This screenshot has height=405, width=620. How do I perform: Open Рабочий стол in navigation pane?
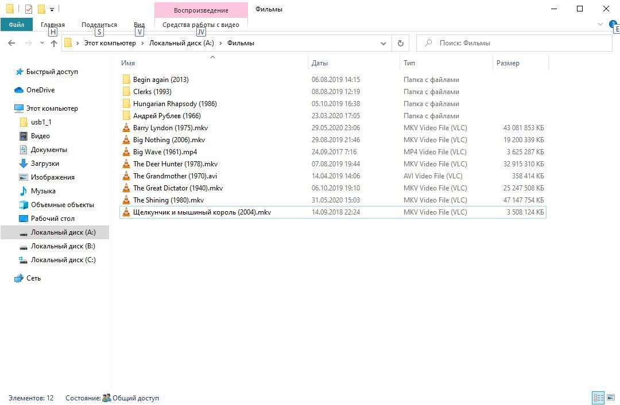53,219
